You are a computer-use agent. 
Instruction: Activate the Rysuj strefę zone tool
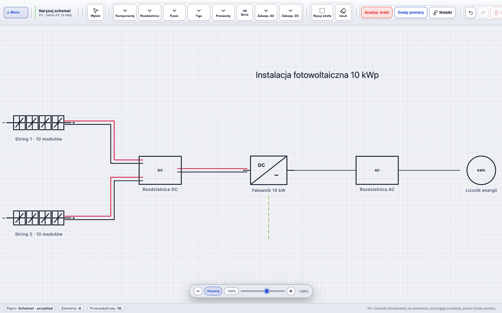coord(322,13)
